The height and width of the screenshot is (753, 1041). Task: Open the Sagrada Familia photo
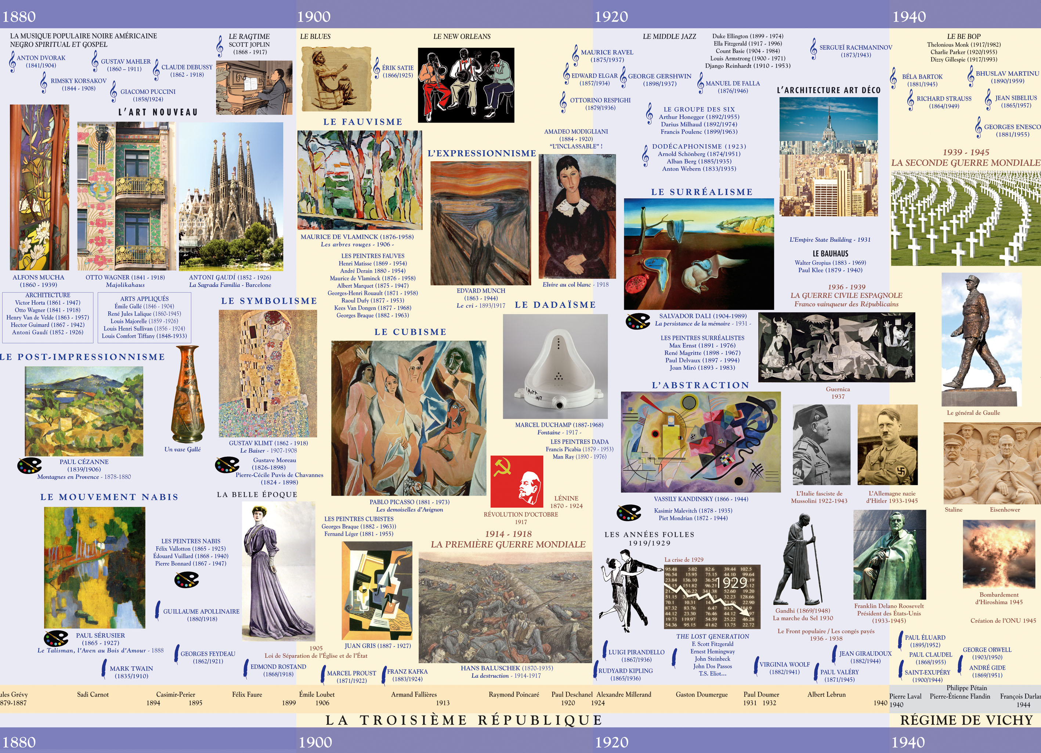pos(231,197)
